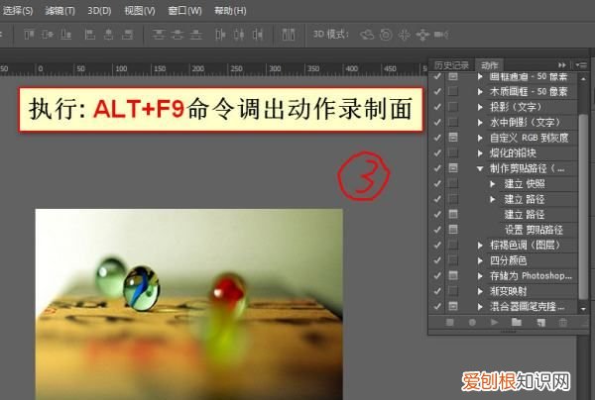Toggle the check mark for 渐变映射
This screenshot has width=595, height=400.
pyautogui.click(x=437, y=291)
